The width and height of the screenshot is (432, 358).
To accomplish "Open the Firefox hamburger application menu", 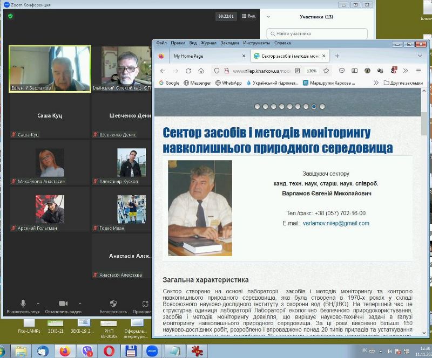I will pos(418,71).
